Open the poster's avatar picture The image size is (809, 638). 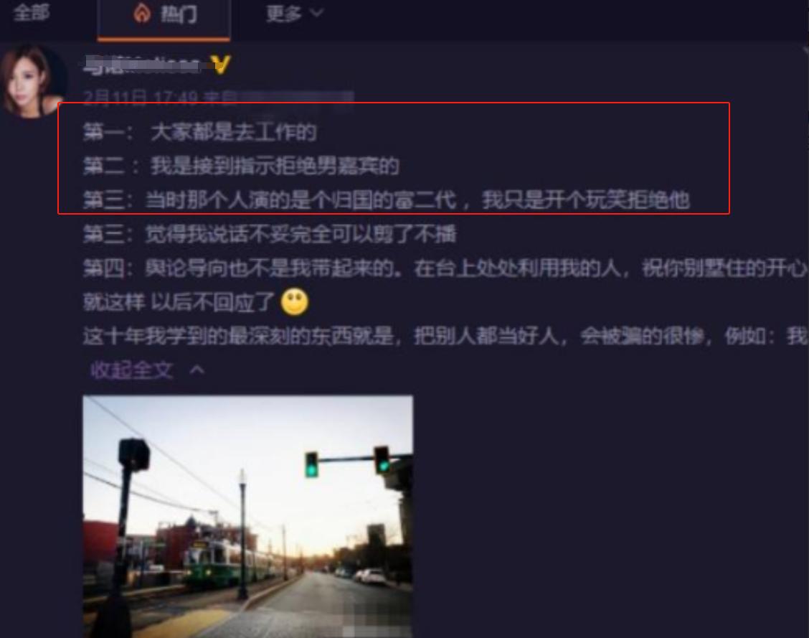point(32,82)
